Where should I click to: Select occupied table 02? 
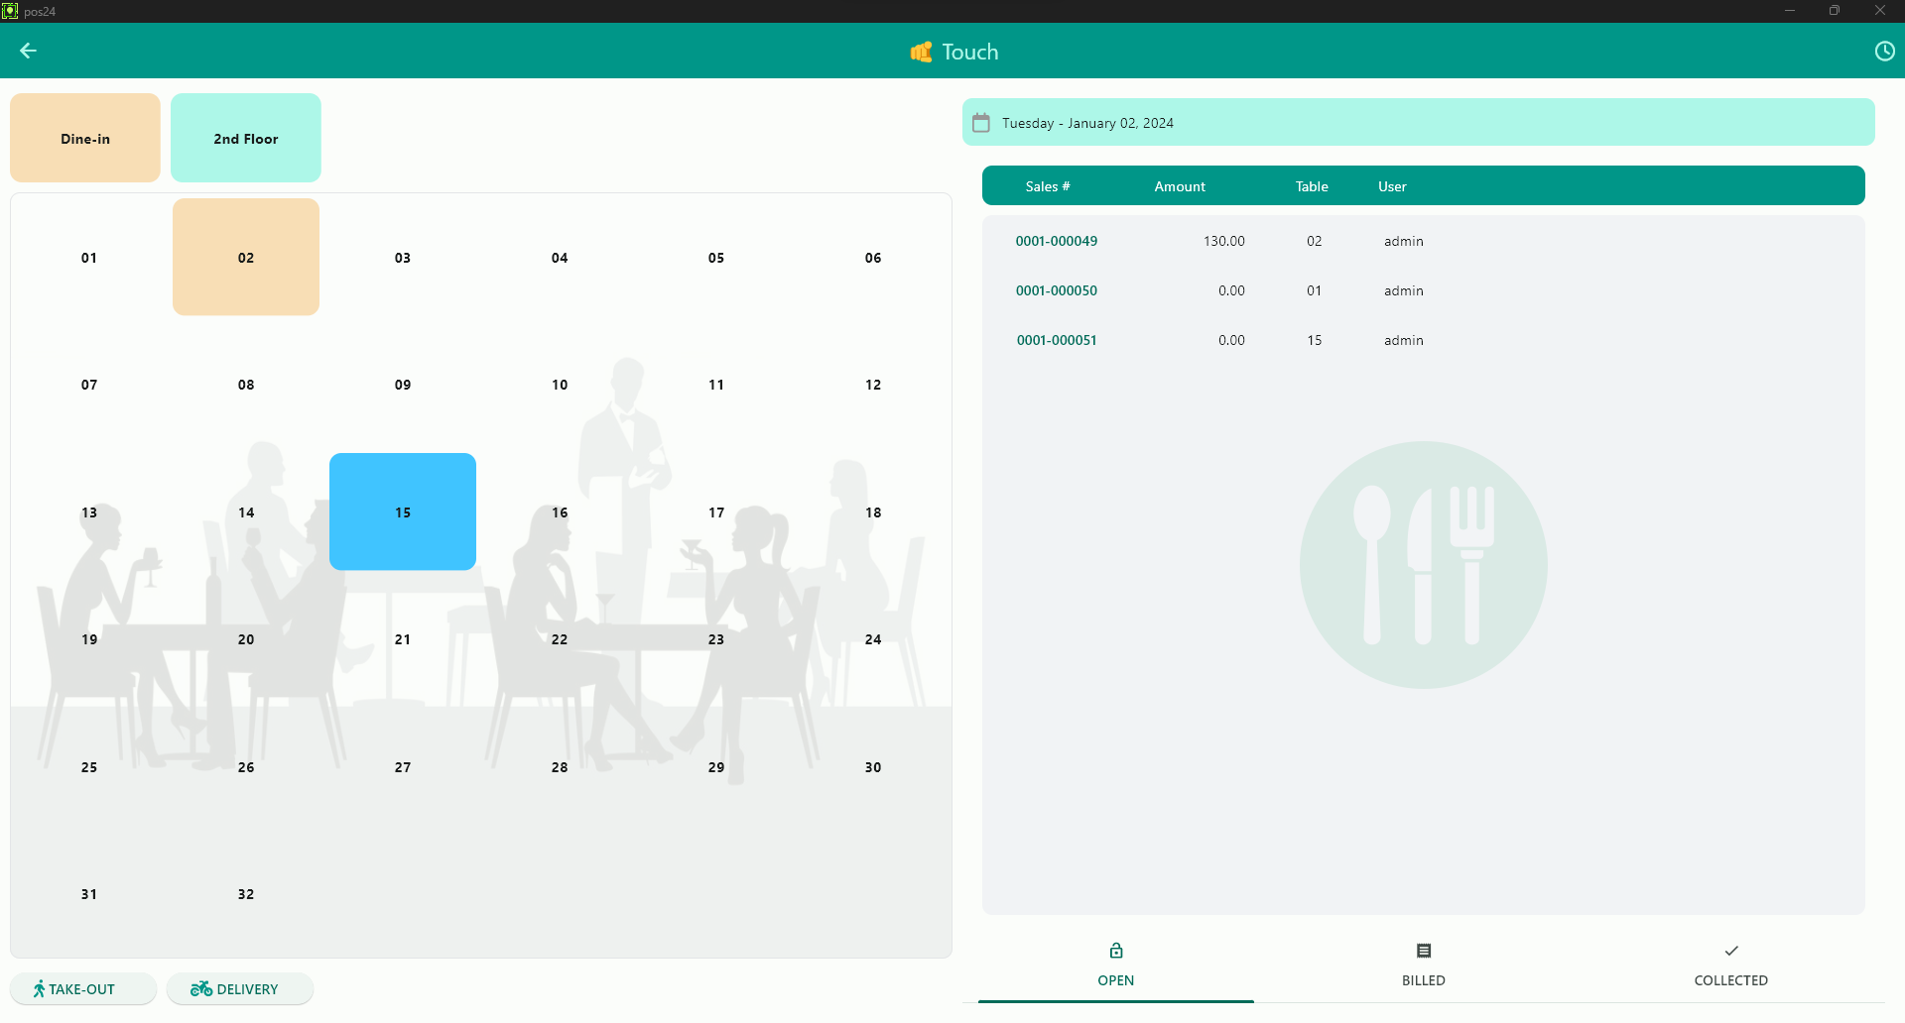pyautogui.click(x=246, y=257)
